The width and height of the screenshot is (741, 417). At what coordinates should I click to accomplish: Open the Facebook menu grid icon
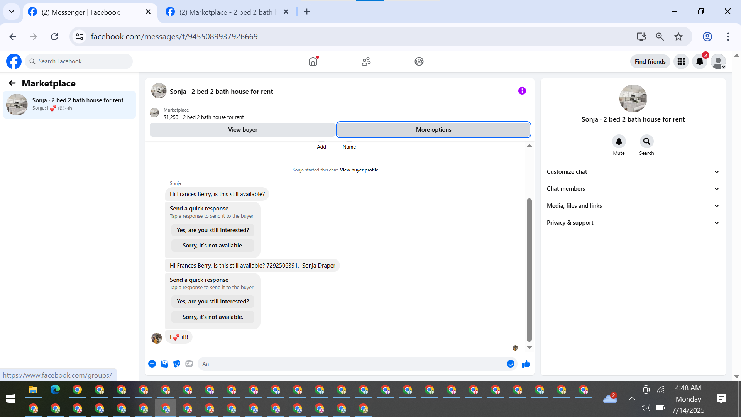click(x=681, y=61)
